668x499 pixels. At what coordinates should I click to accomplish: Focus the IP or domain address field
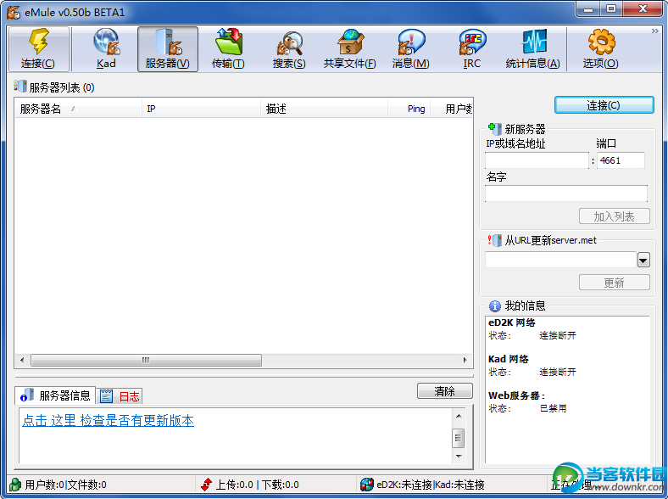coord(537,160)
